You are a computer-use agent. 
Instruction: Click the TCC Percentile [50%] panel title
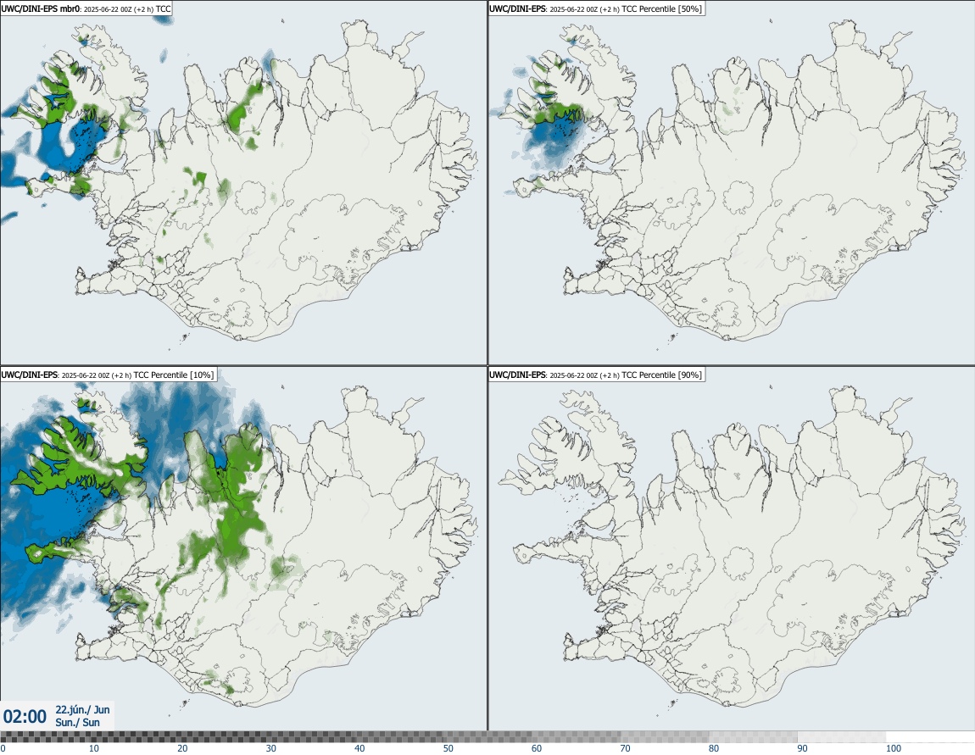coord(596,8)
